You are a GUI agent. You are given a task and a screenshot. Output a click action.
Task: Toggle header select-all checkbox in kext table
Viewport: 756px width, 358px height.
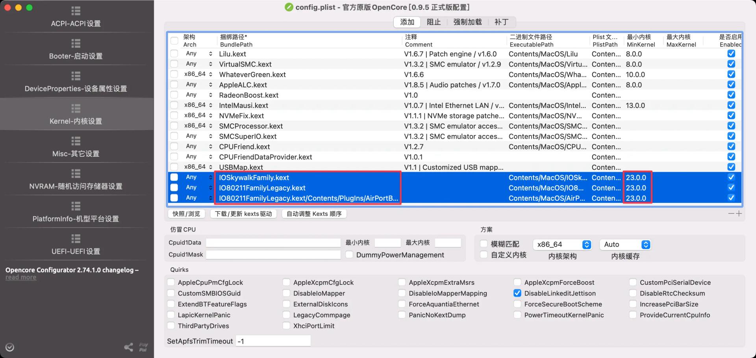pos(174,41)
